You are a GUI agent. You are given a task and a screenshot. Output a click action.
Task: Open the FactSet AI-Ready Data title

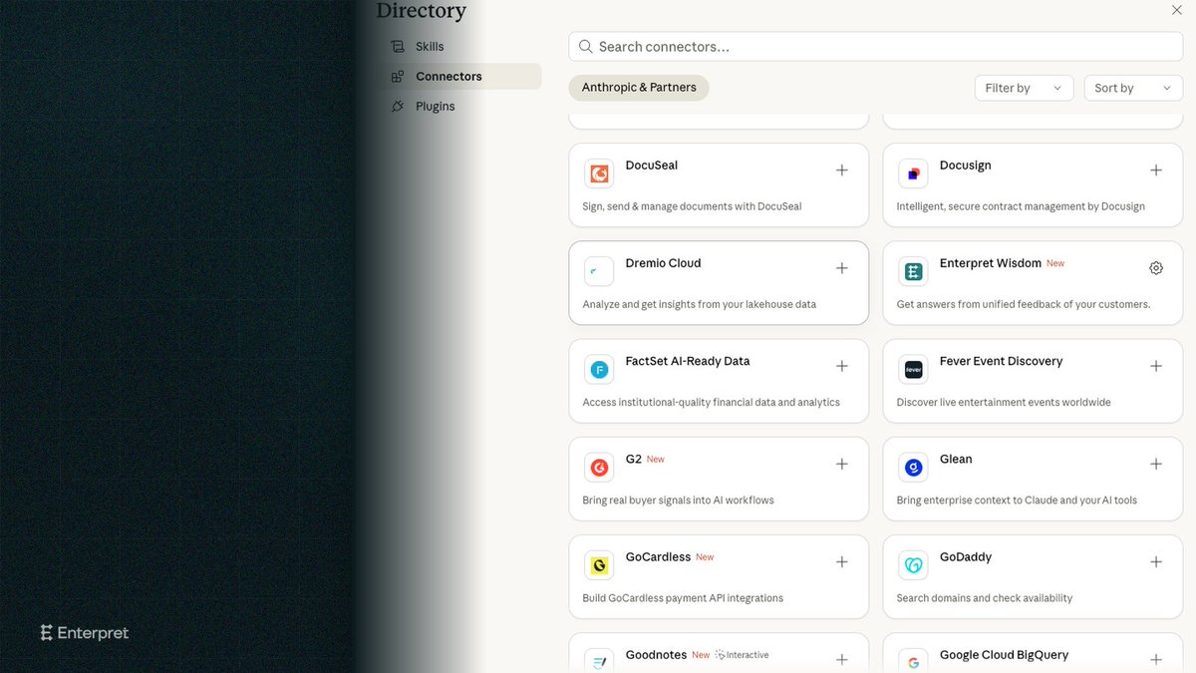coord(688,361)
